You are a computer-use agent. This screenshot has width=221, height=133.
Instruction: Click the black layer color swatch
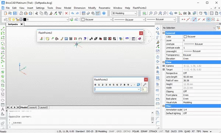[x=25, y=20]
